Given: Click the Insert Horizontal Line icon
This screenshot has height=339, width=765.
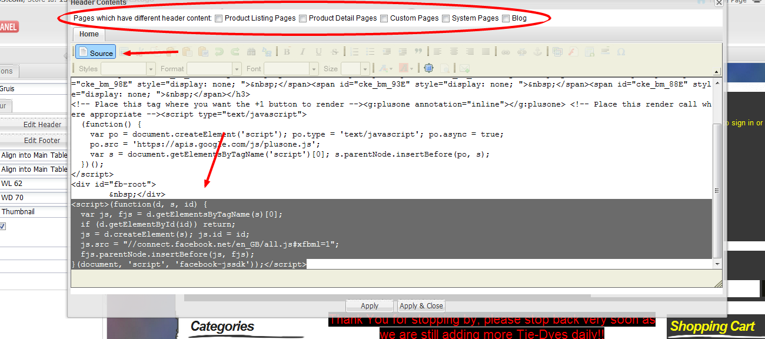Looking at the screenshot, I should pyautogui.click(x=604, y=52).
